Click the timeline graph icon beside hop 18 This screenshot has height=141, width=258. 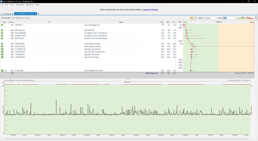pyautogui.click(x=6, y=70)
